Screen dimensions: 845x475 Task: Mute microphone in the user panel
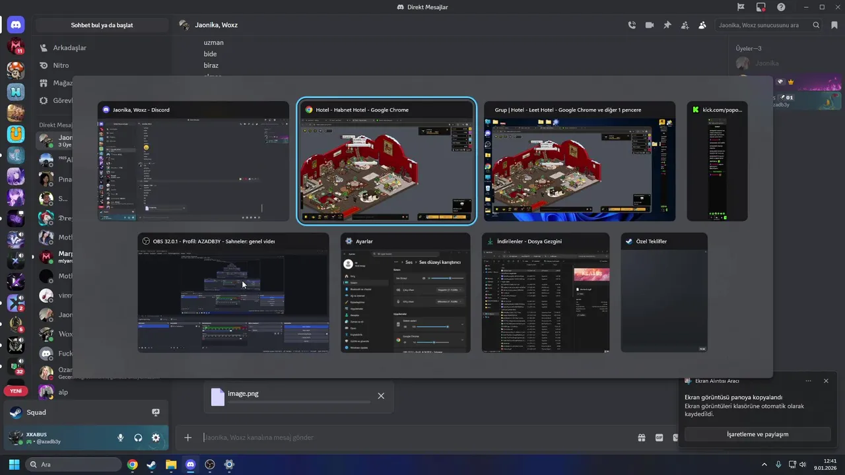click(x=120, y=437)
